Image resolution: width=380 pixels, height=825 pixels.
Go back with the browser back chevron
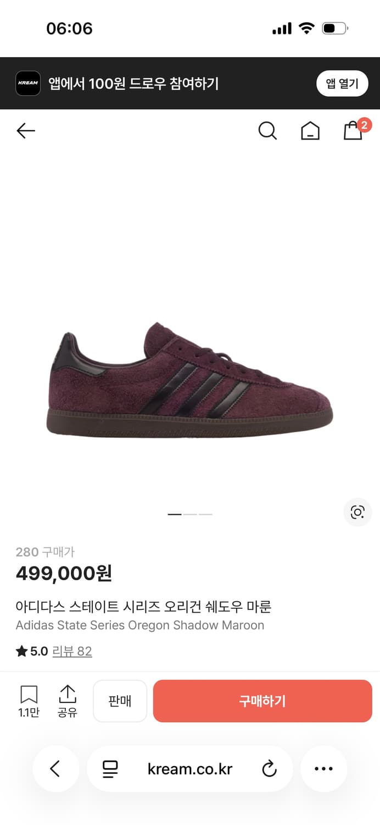coord(55,769)
